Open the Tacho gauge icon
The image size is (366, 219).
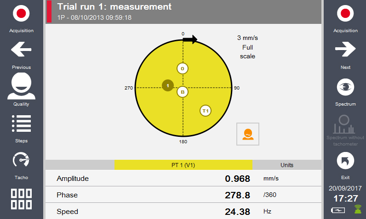pyautogui.click(x=21, y=160)
